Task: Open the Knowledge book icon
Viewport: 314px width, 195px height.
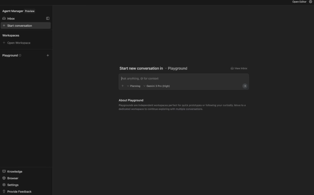Action: 4,172
